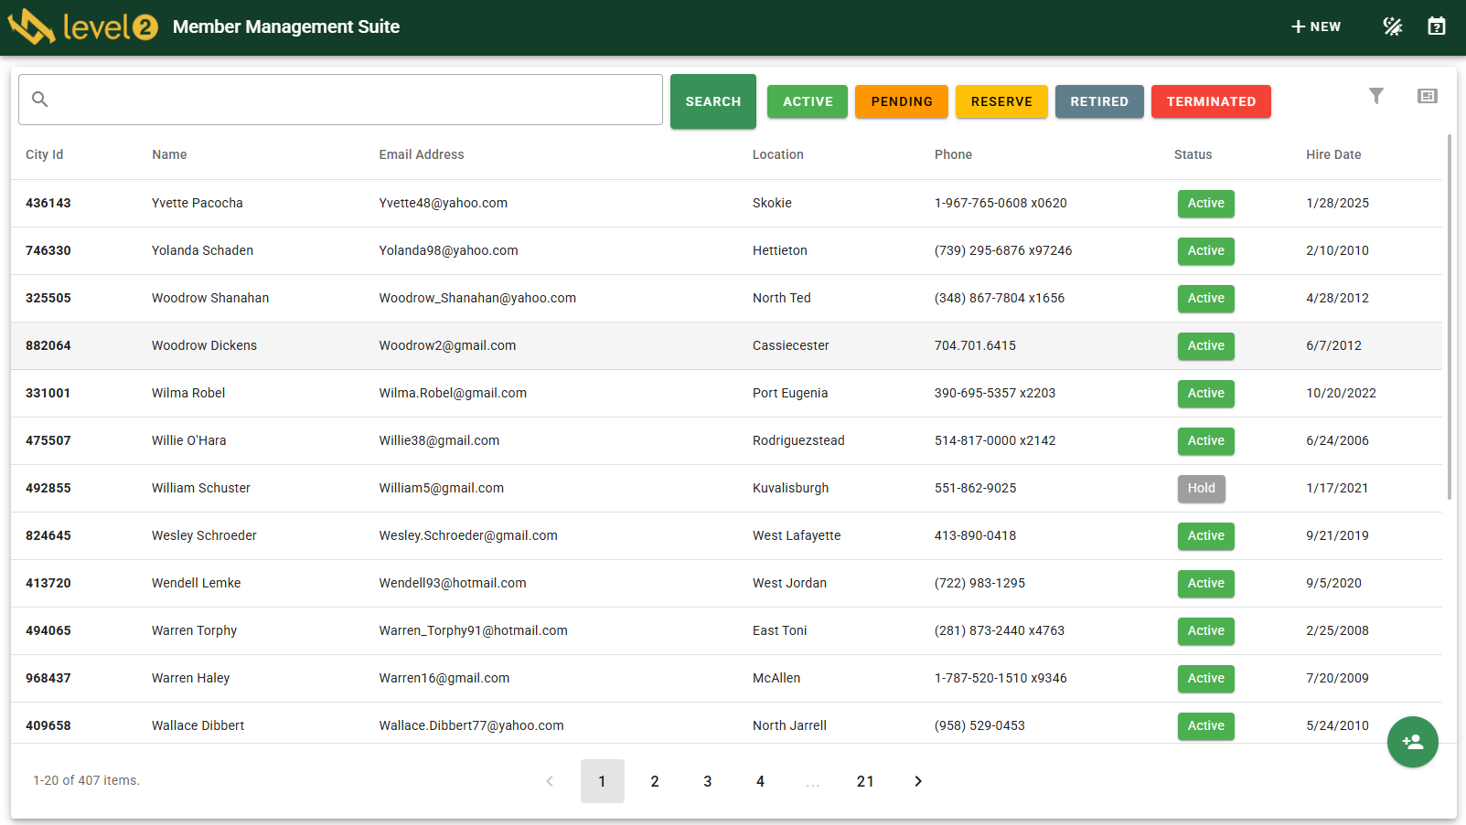Select name Wilma Robel

pos(188,393)
